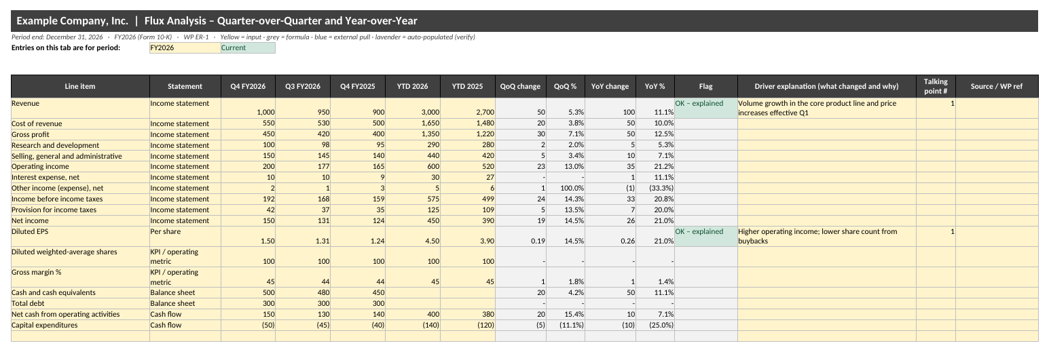This screenshot has height=352, width=1049.
Task: Click Cash and cash equivalents Q3 value 480
Action: (x=303, y=293)
